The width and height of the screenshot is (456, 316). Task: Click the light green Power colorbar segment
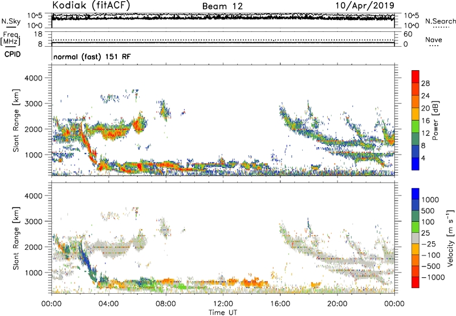[416, 126]
